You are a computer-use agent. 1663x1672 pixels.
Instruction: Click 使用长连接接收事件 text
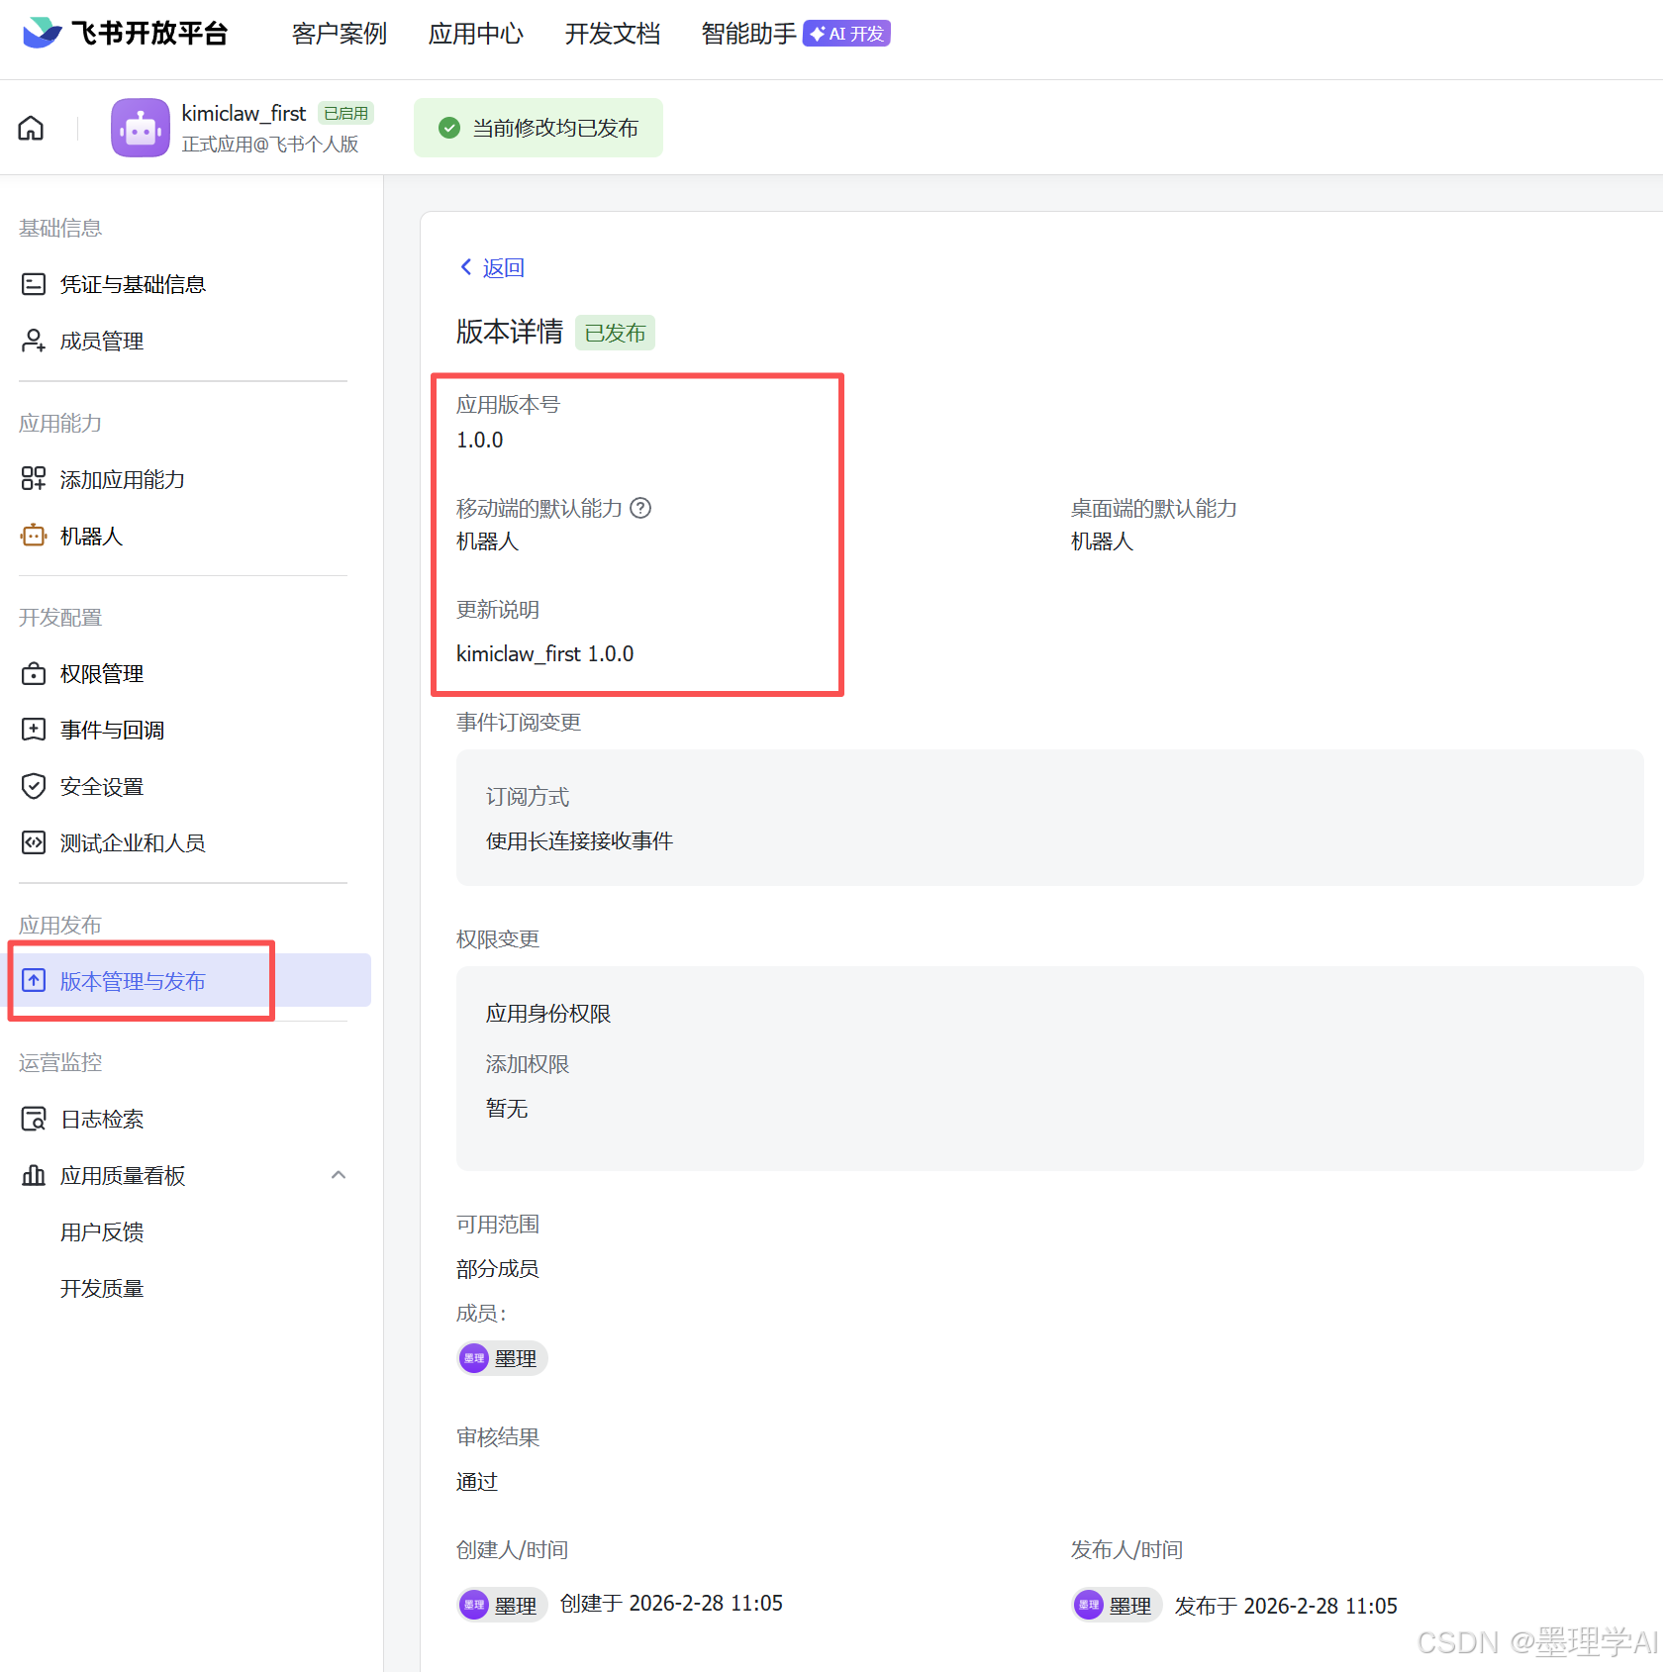click(579, 840)
